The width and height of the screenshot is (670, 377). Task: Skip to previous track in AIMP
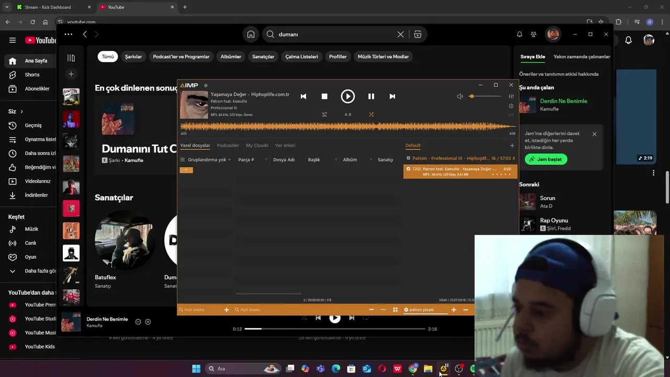click(x=303, y=96)
